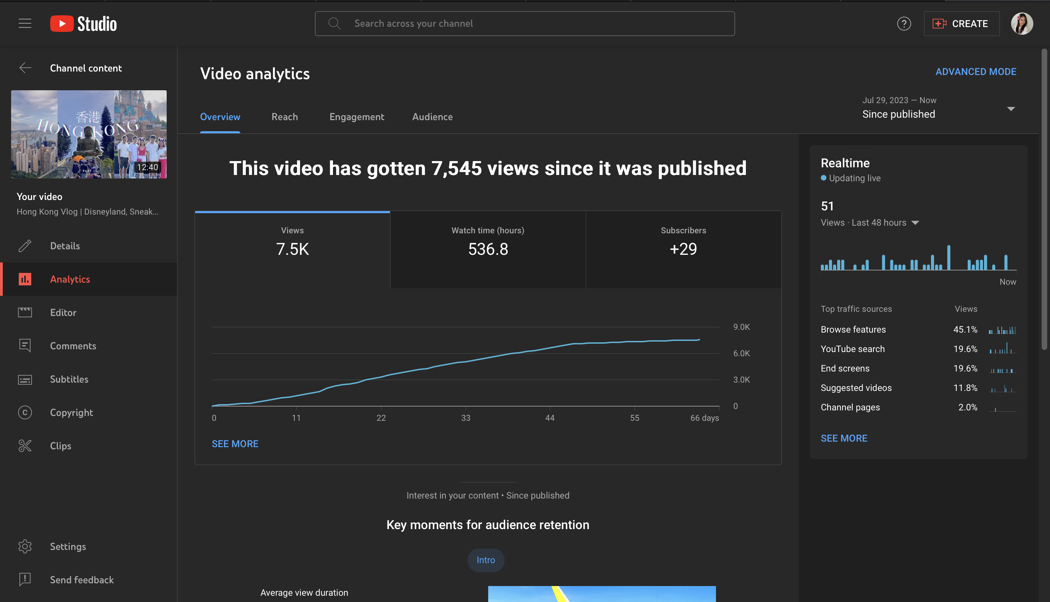The width and height of the screenshot is (1050, 602).
Task: Expand the Since published date range dropdown
Action: coord(1010,109)
